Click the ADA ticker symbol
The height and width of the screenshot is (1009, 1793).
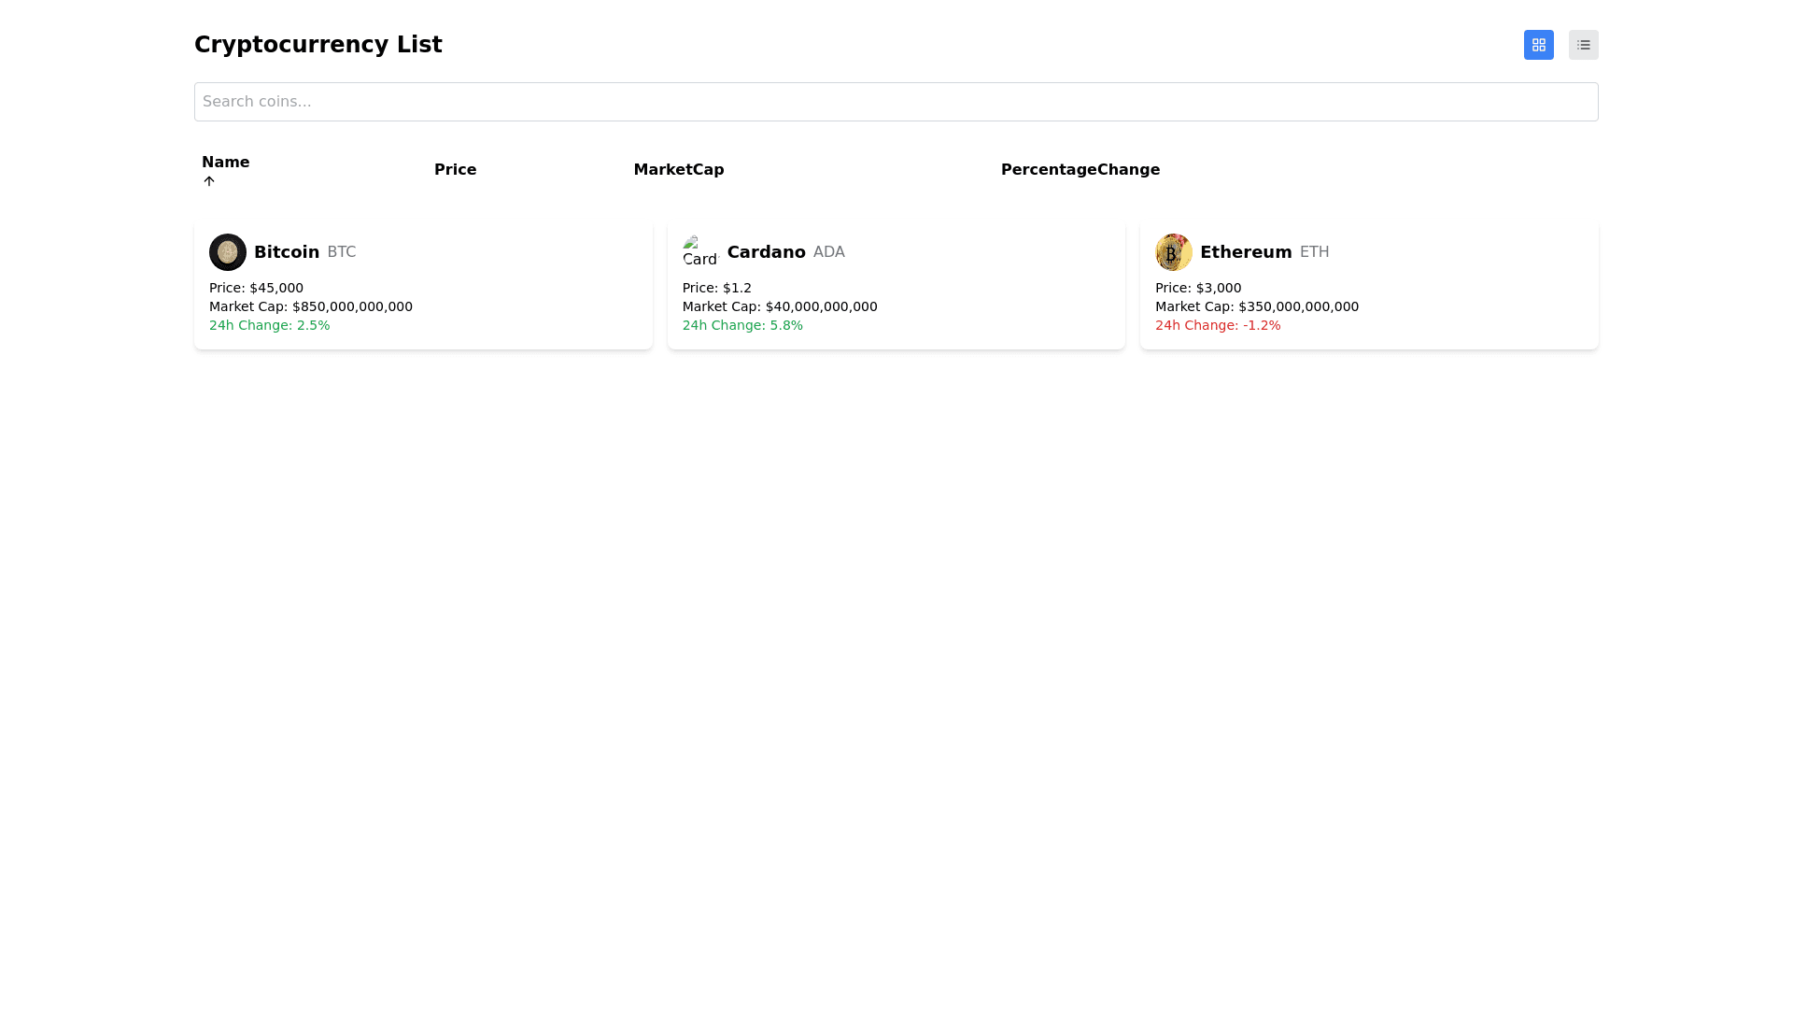pos(828,252)
